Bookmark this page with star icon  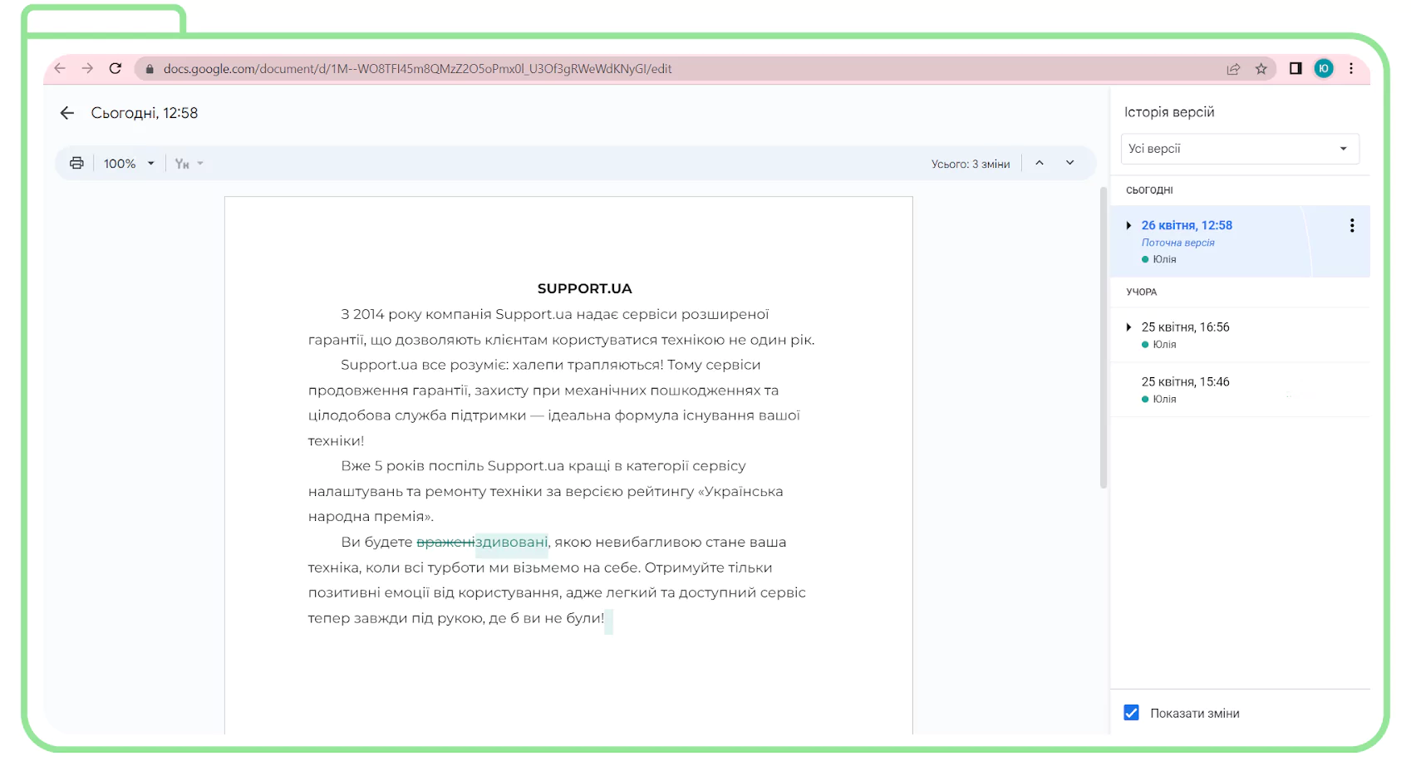pos(1261,69)
